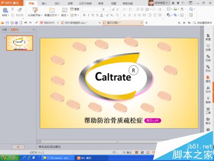Screen dimensions: 214x161
Task: Switch to the Animation (动画) ribbon tab
Action: click(70, 3)
